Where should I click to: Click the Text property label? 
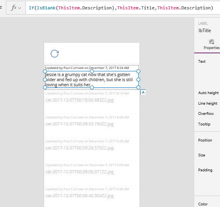tap(202, 62)
